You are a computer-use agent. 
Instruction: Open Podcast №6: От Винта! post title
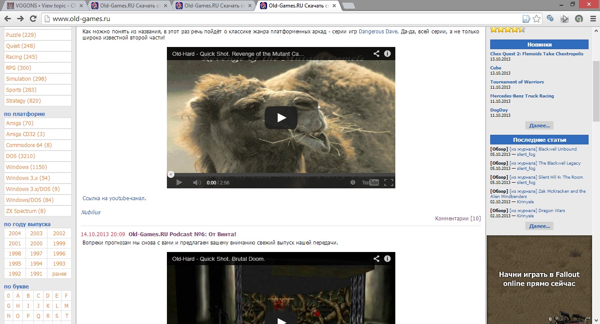tap(182, 234)
